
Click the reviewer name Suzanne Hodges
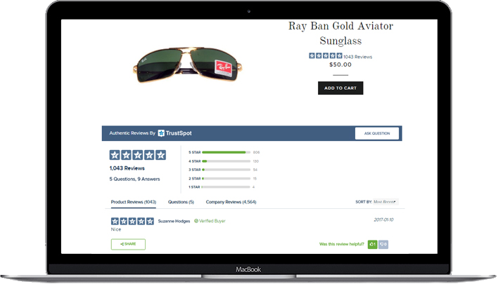pos(174,221)
